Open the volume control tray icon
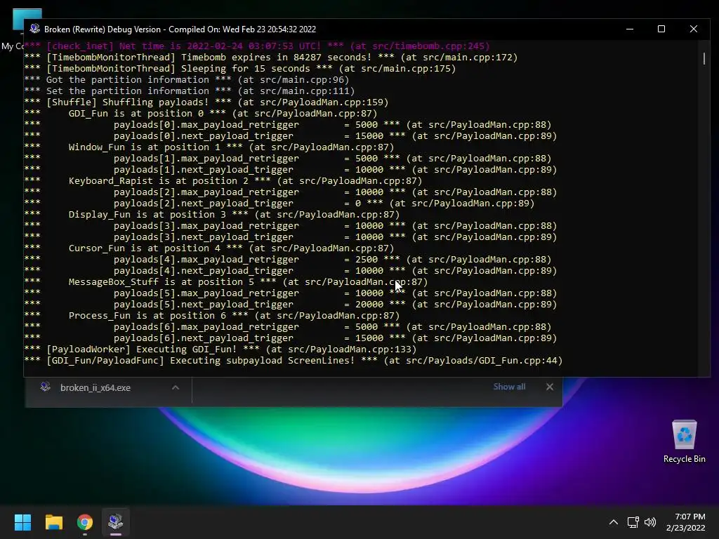 tap(650, 522)
